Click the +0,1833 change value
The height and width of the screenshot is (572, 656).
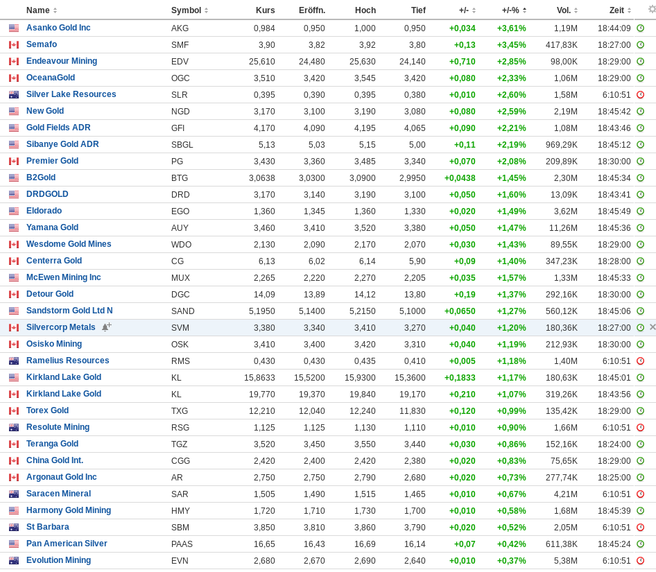pyautogui.click(x=460, y=377)
